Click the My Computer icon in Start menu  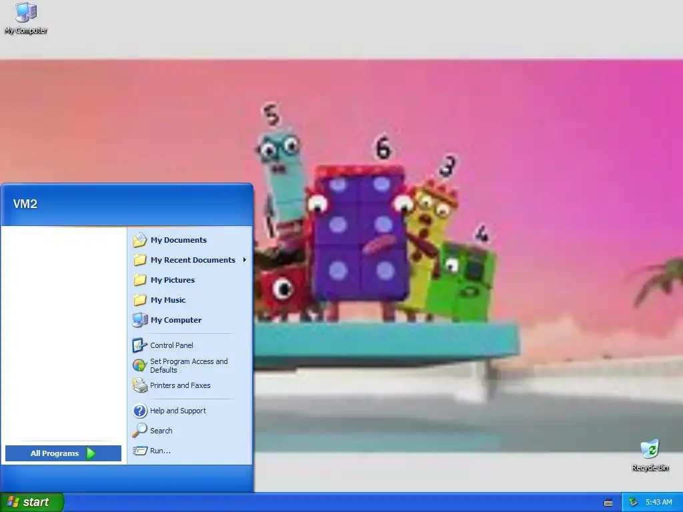point(140,320)
